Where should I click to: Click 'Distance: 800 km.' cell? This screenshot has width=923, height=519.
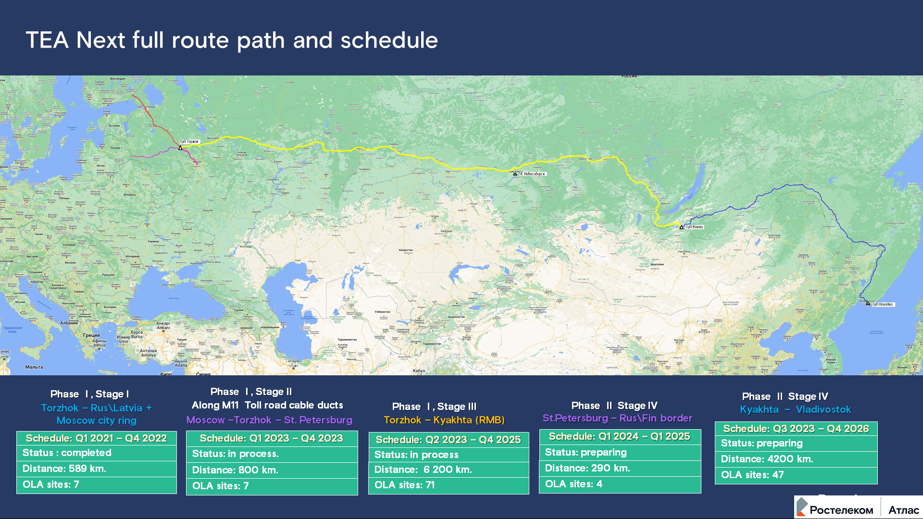(x=272, y=470)
